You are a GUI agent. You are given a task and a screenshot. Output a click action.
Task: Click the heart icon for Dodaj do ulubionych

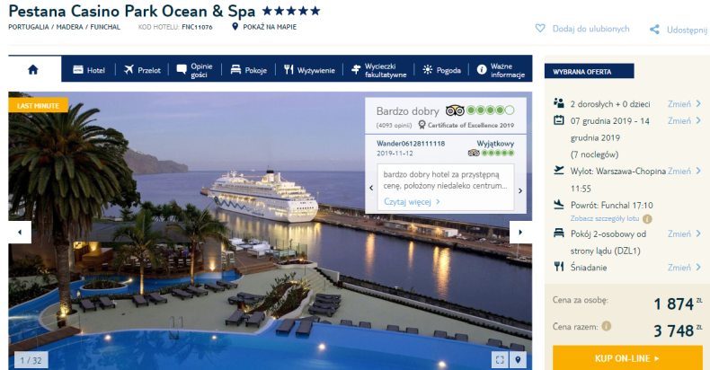click(540, 29)
